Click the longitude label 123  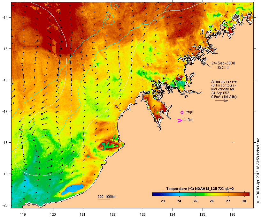click(x=143, y=214)
